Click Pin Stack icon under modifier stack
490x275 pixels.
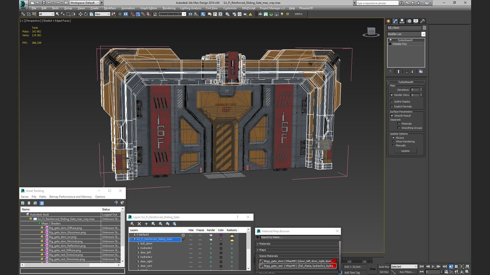pyautogui.click(x=390, y=72)
